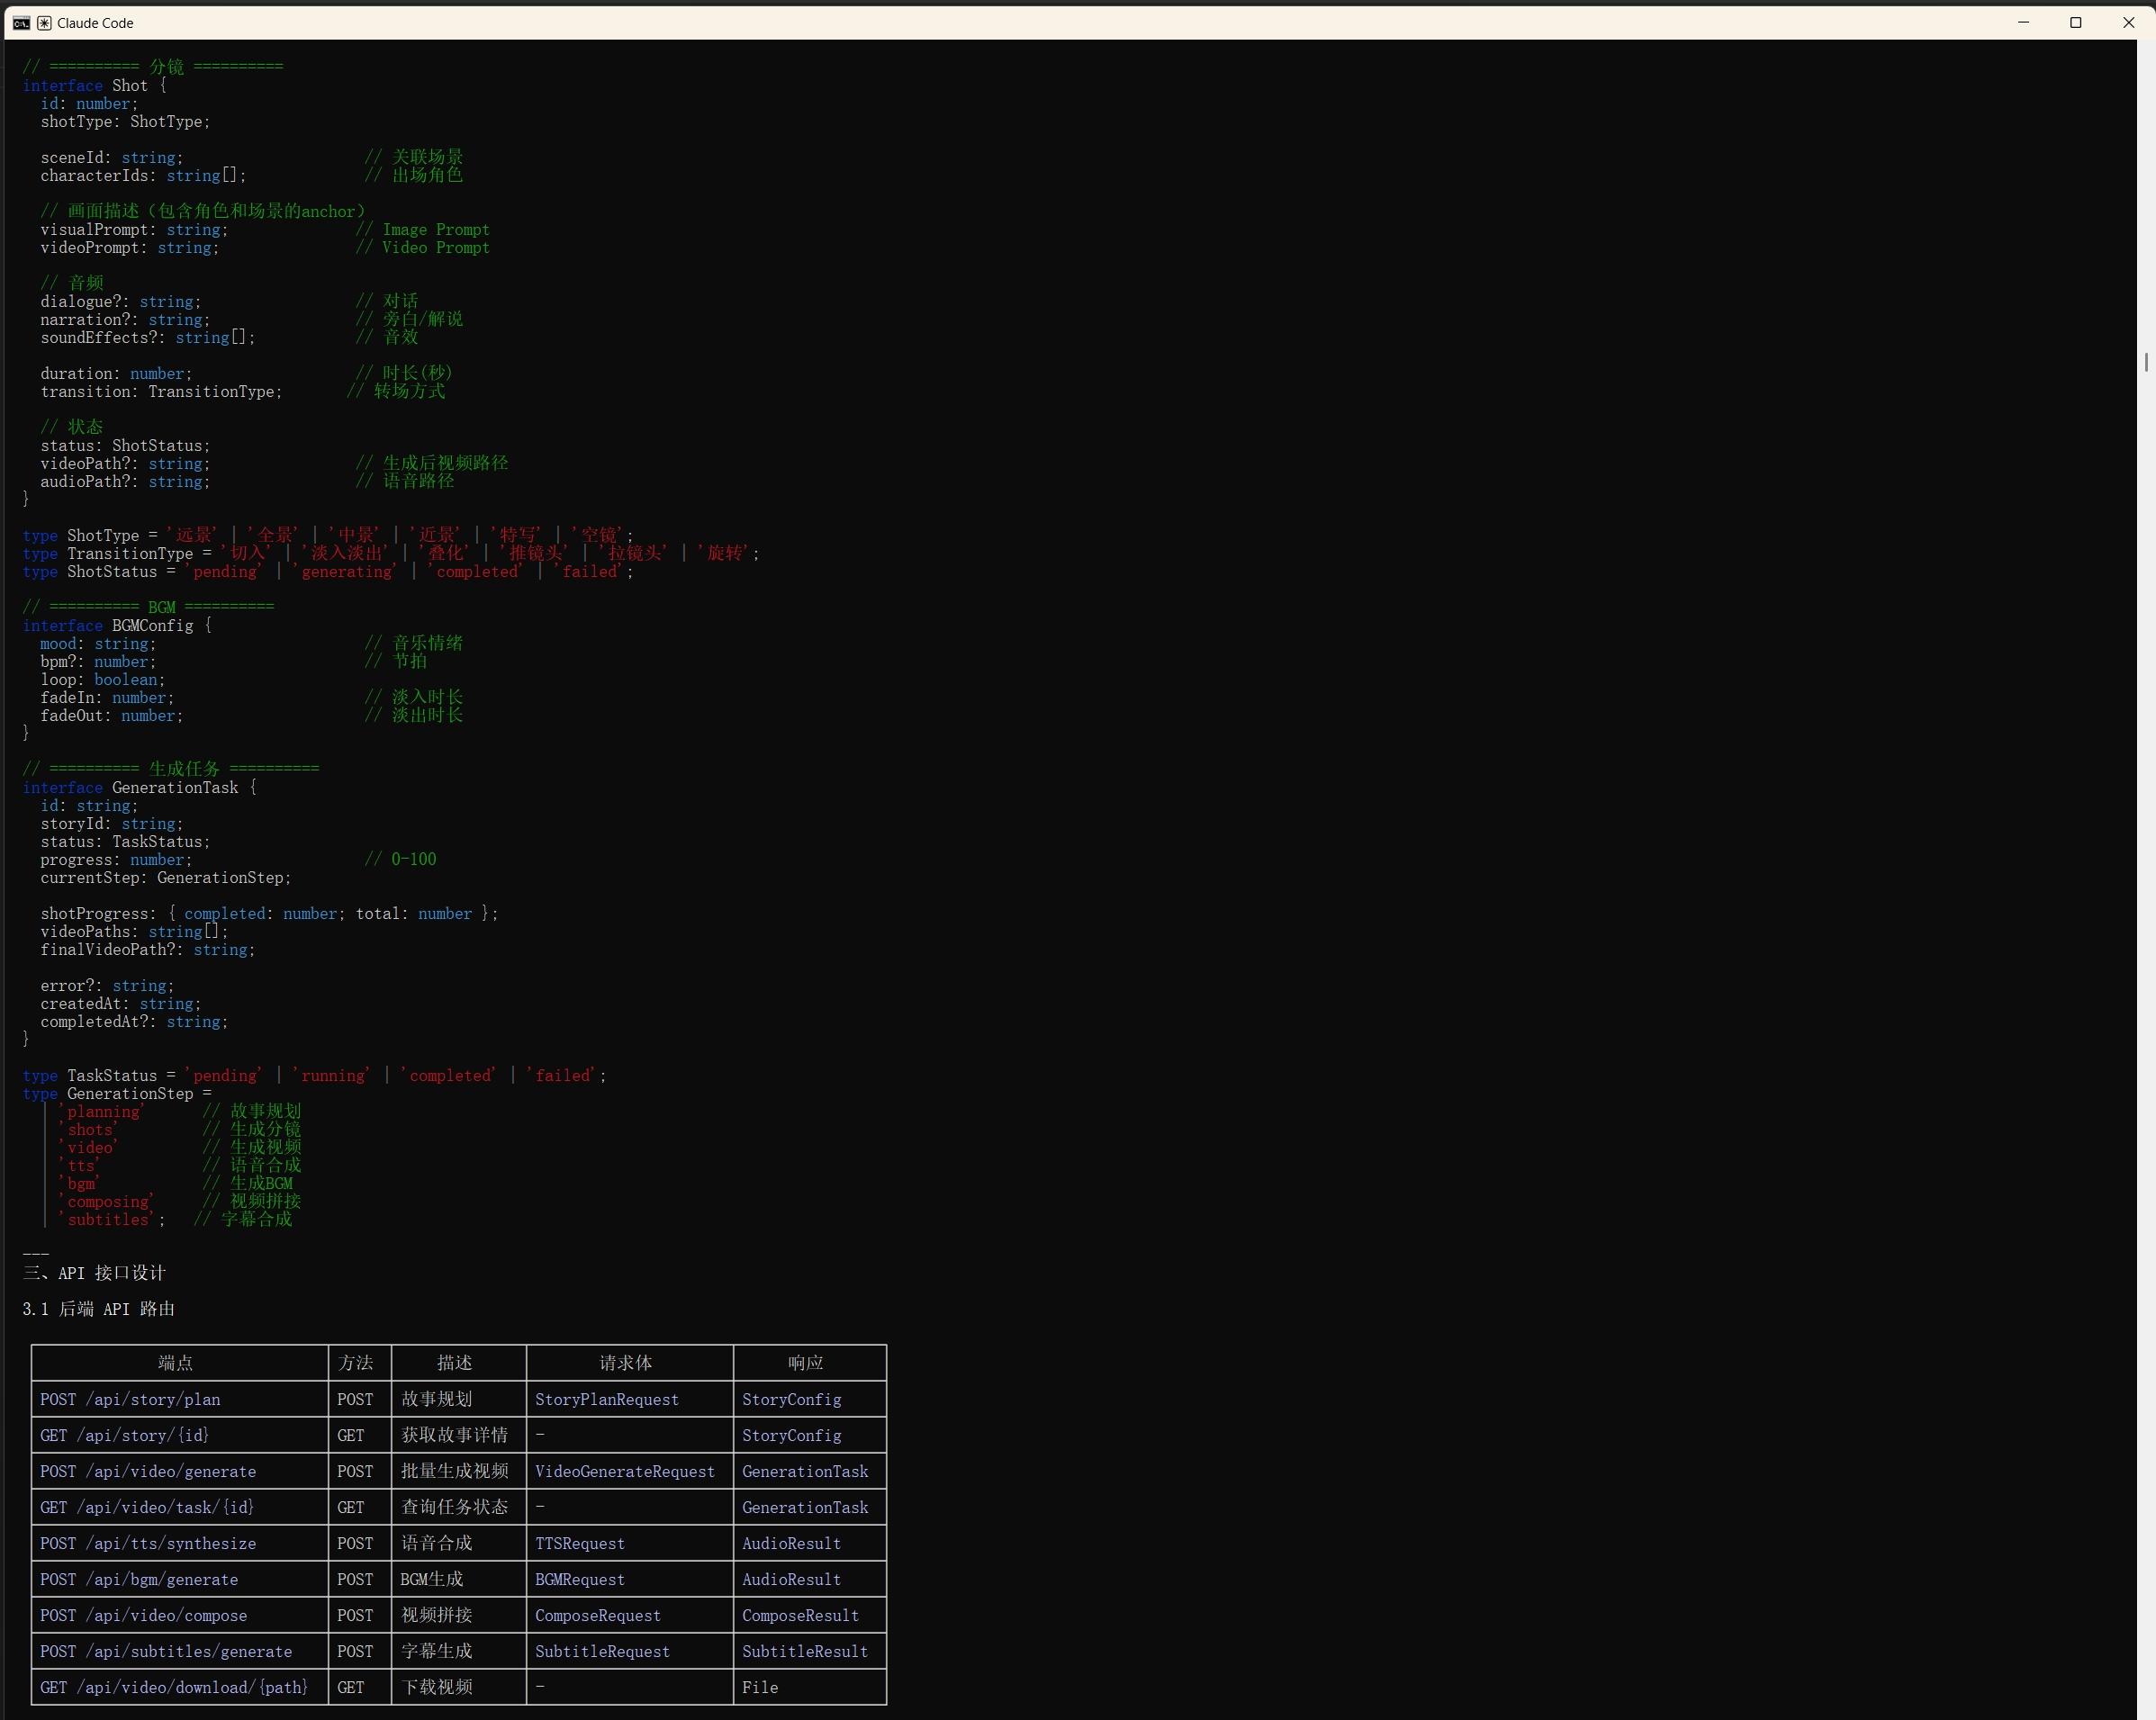This screenshot has height=1720, width=2156.
Task: Click 'generating' in ShotStatus type
Action: pos(346,572)
